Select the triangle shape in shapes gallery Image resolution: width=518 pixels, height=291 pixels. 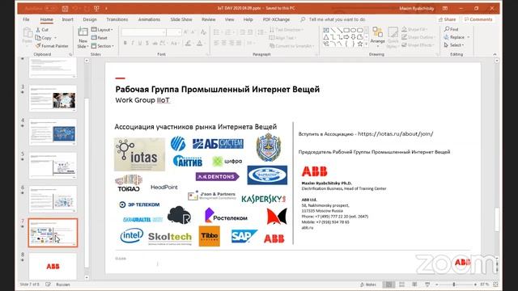pos(326,37)
